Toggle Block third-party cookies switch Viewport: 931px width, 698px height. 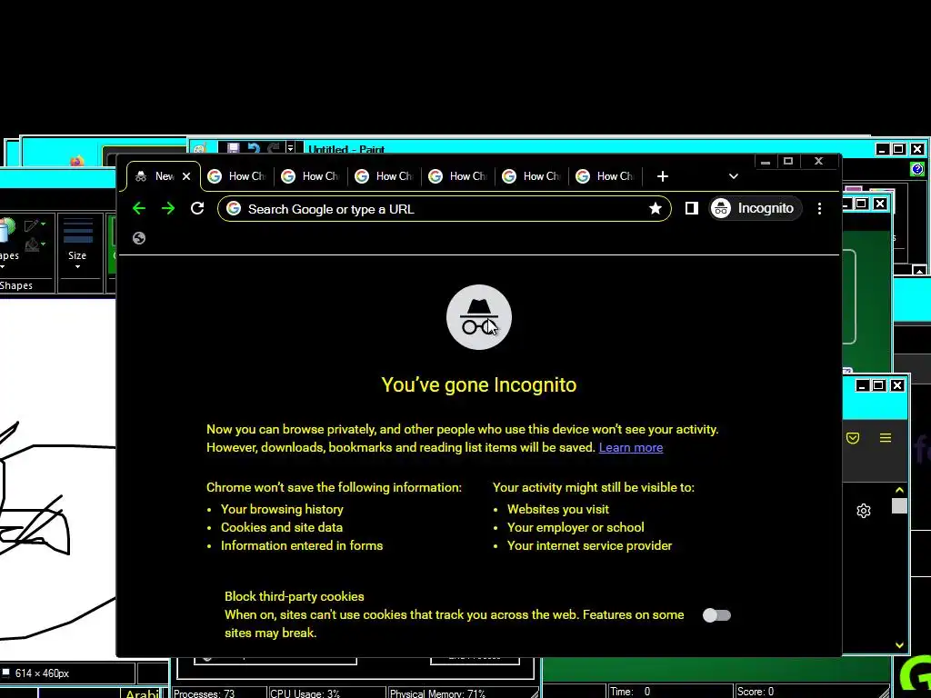click(716, 615)
